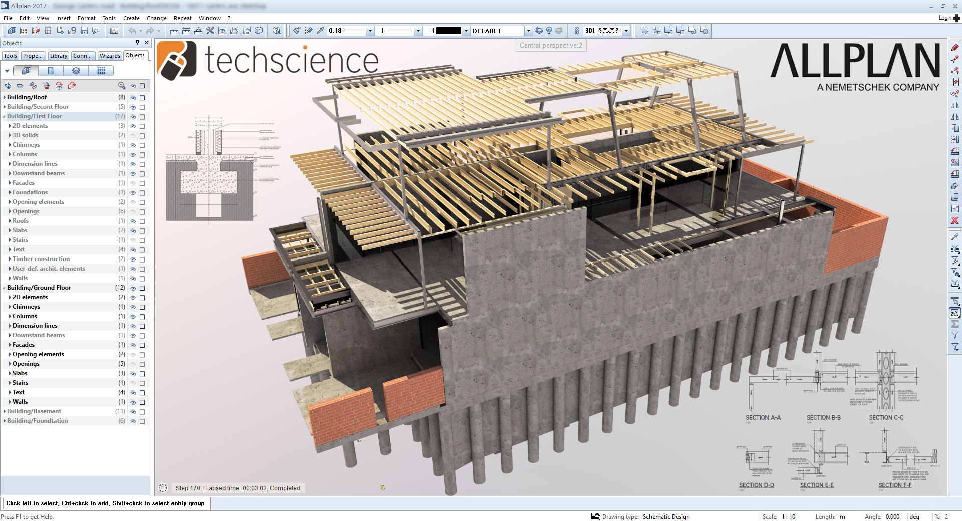This screenshot has width=962, height=521.
Task: Check the selection box next to Building/Basement
Action: 143,412
